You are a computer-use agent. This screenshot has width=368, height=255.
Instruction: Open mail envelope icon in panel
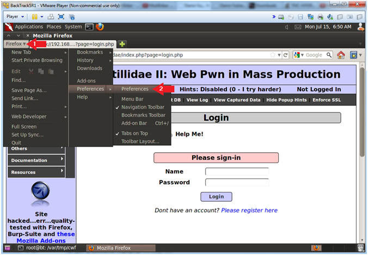click(298, 27)
